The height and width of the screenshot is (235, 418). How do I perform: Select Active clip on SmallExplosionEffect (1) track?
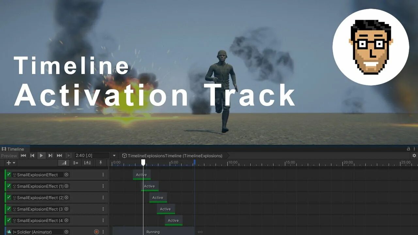[150, 186]
